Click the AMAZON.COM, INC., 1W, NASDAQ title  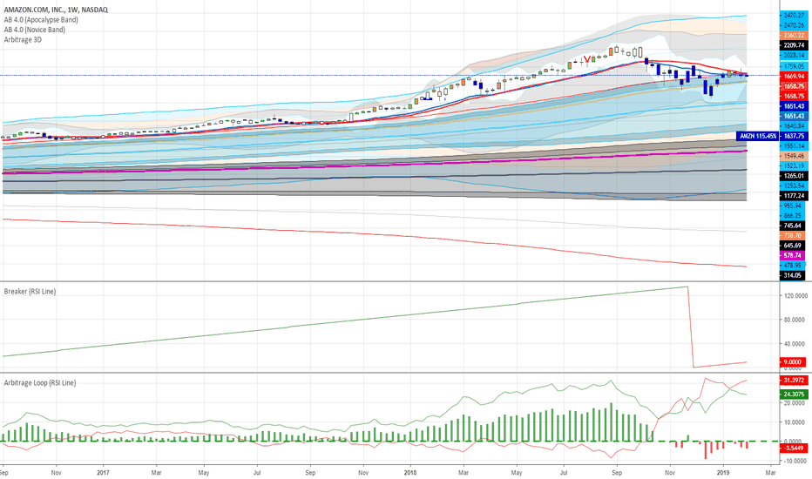pos(56,10)
